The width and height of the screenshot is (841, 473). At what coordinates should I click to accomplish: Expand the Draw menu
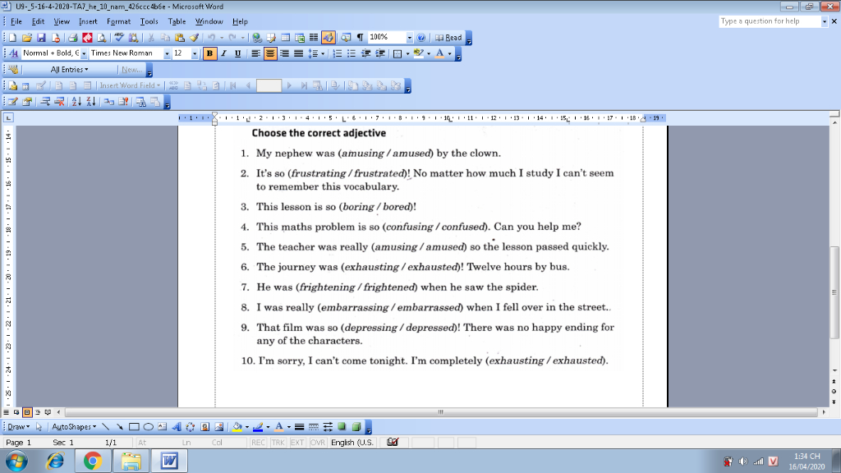18,427
